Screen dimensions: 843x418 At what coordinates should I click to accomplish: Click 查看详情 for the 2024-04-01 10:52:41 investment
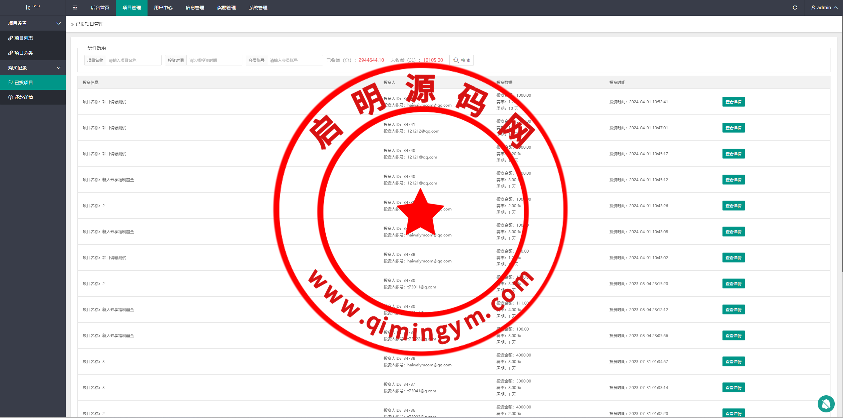(x=733, y=102)
